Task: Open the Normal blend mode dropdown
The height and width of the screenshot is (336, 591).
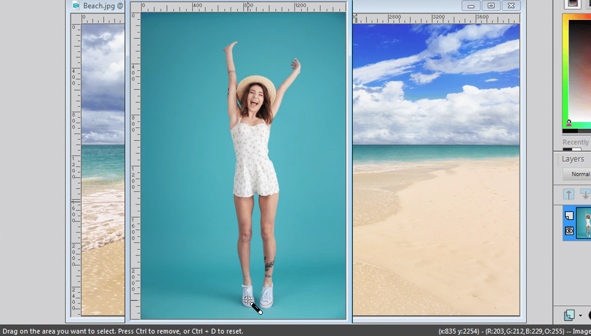Action: pyautogui.click(x=580, y=174)
